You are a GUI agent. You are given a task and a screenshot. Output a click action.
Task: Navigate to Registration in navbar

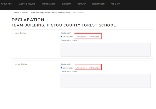[98, 4]
